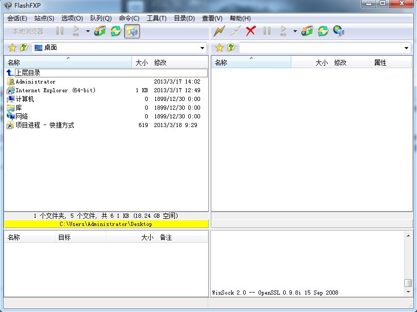Open the 选项(O) menu
The width and height of the screenshot is (417, 312).
point(72,18)
